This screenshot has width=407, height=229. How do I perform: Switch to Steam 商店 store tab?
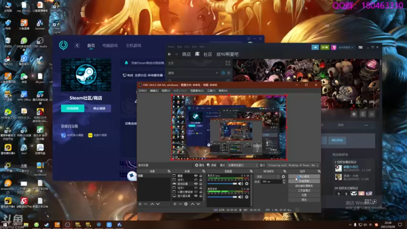tap(186, 54)
